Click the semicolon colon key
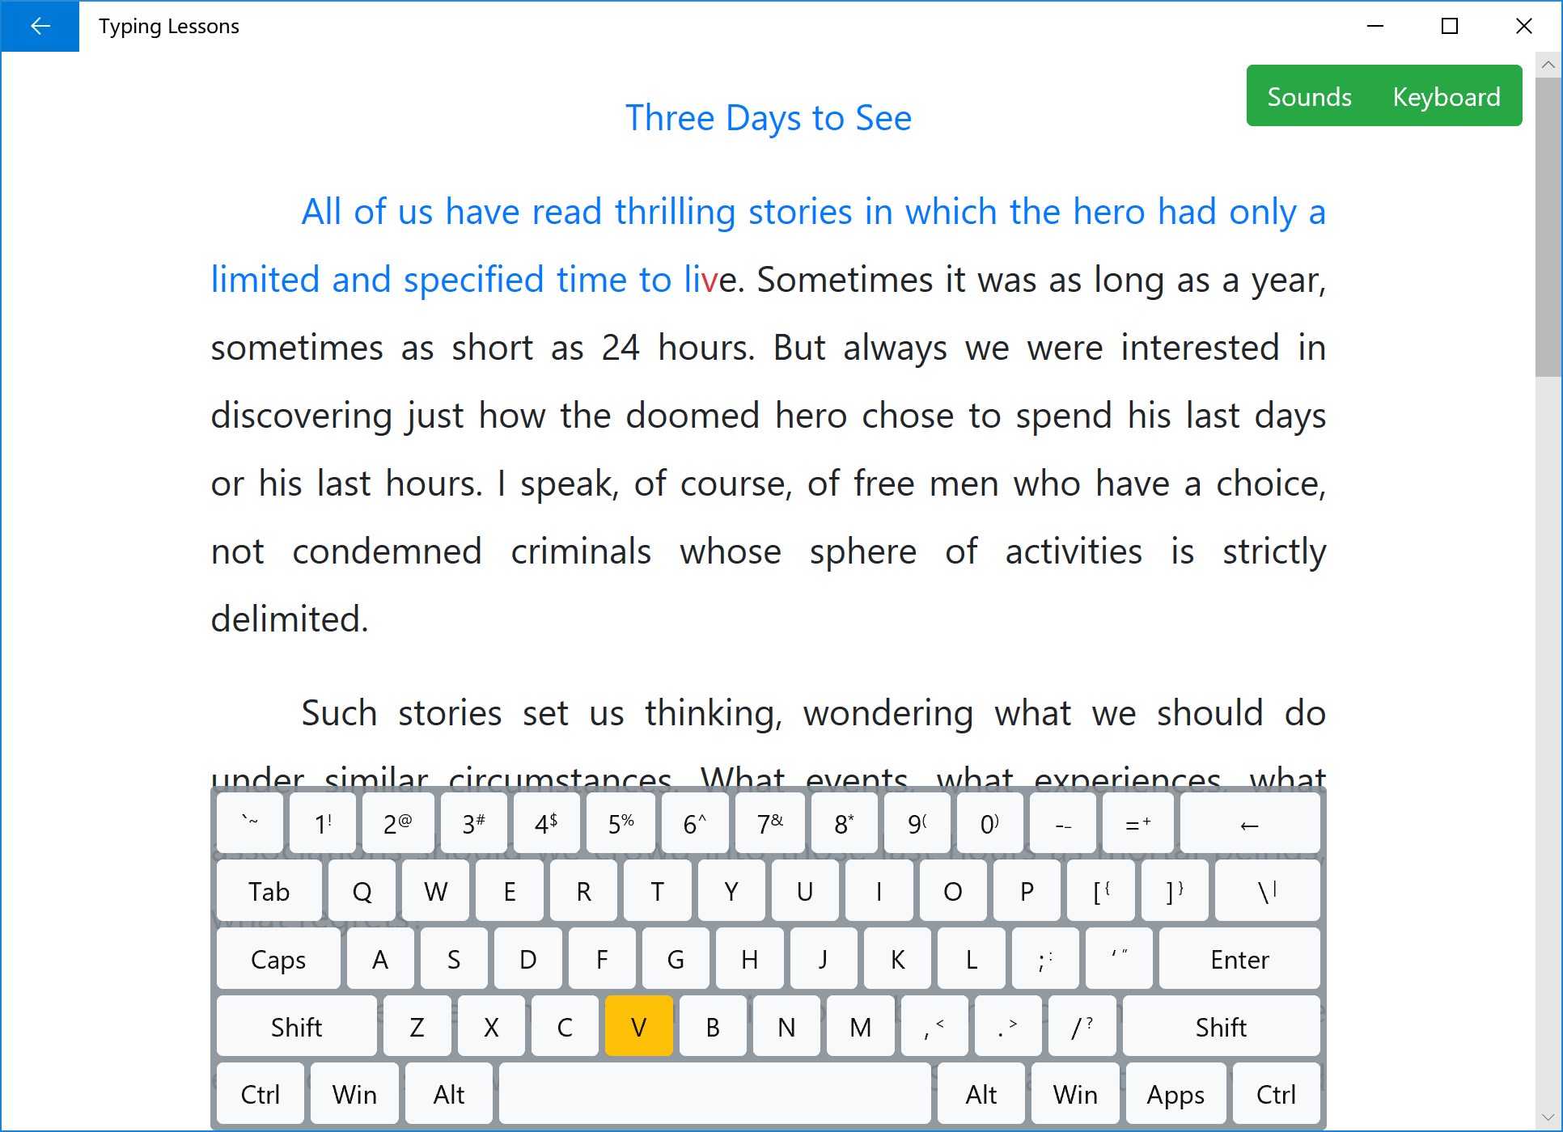The image size is (1563, 1132). point(1044,959)
